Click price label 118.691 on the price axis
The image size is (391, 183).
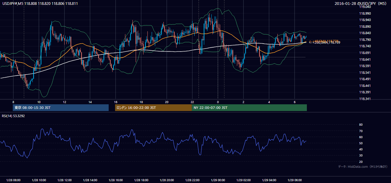pyautogui.click(x=365, y=53)
